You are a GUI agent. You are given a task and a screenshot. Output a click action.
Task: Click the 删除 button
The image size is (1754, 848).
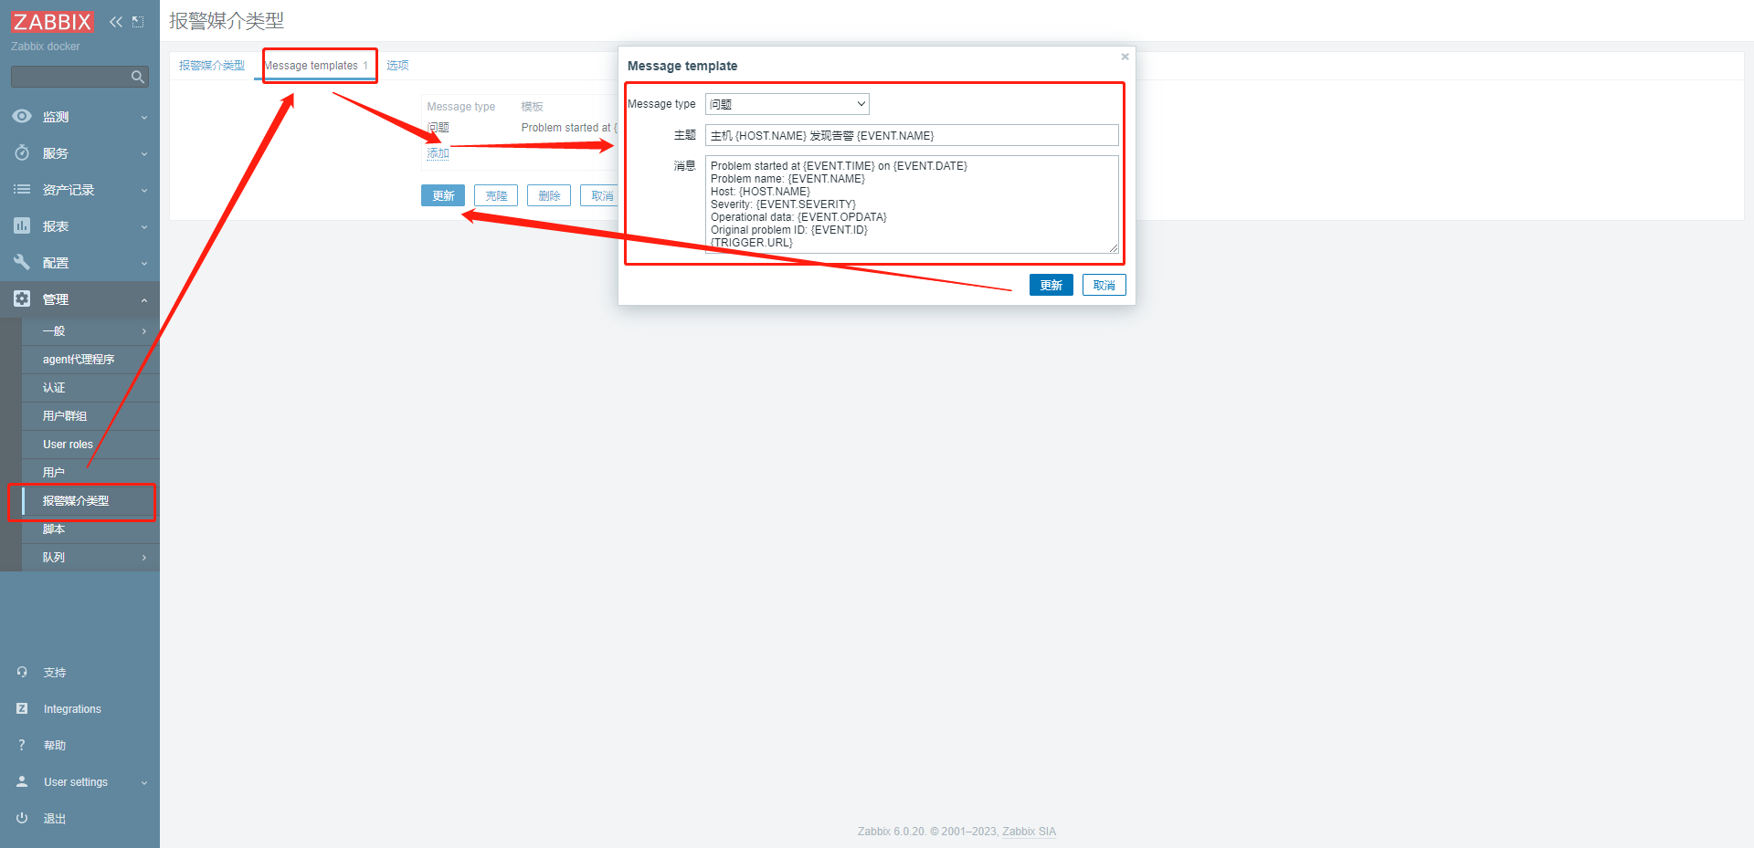pyautogui.click(x=549, y=195)
